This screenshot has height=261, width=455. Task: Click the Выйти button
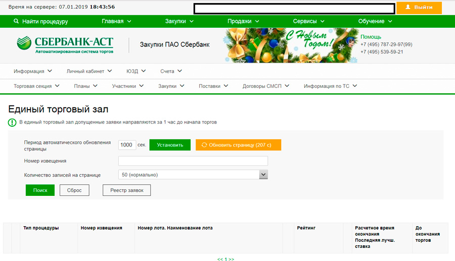[419, 8]
